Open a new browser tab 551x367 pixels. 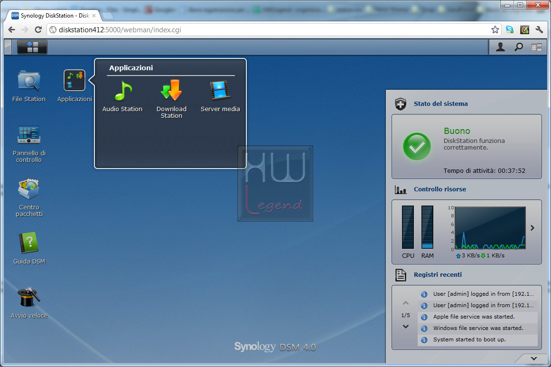pyautogui.click(x=108, y=16)
